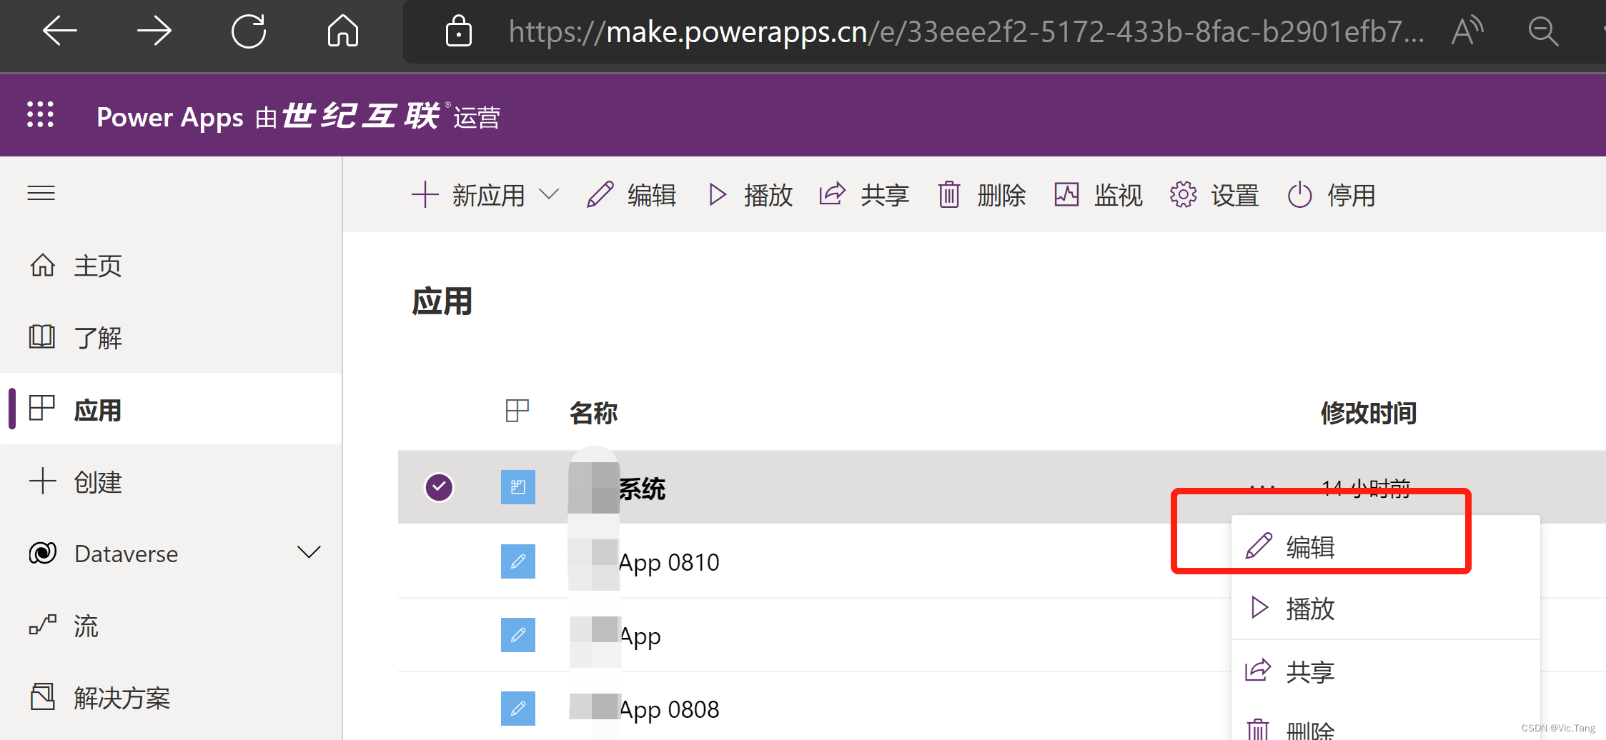This screenshot has height=740, width=1606.
Task: Collapse the navigation with the hamburger icon
Action: coord(41,193)
